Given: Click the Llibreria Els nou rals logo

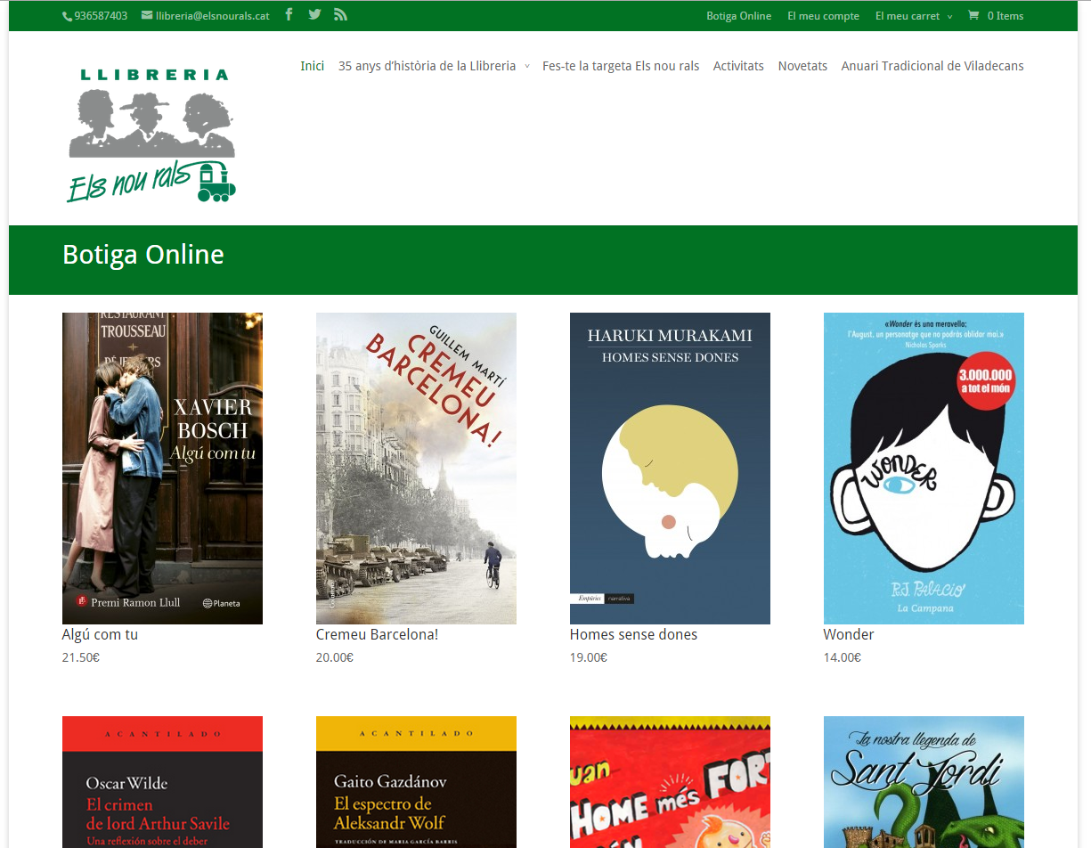Looking at the screenshot, I should pos(152,135).
